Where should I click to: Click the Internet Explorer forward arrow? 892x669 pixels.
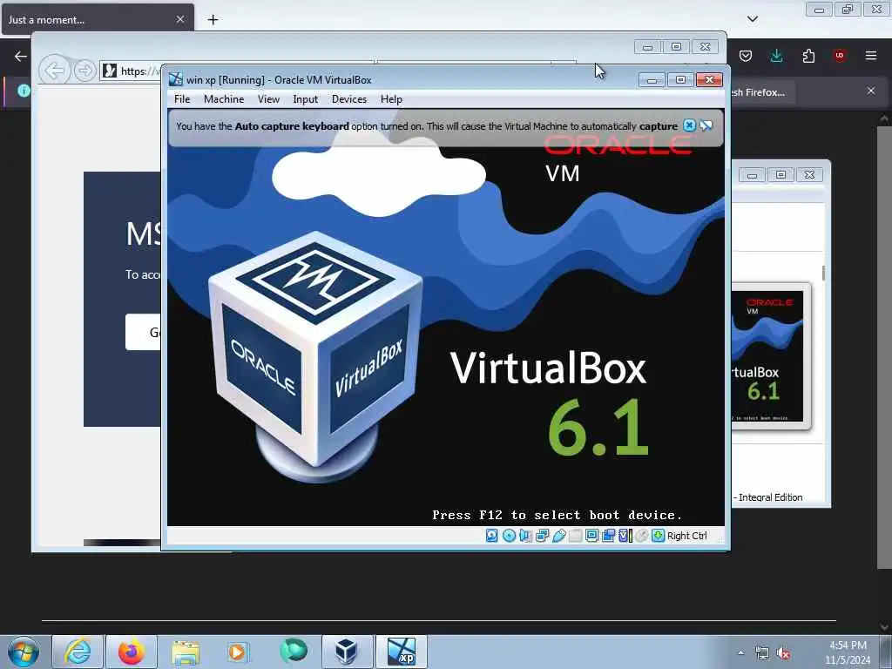tap(84, 71)
